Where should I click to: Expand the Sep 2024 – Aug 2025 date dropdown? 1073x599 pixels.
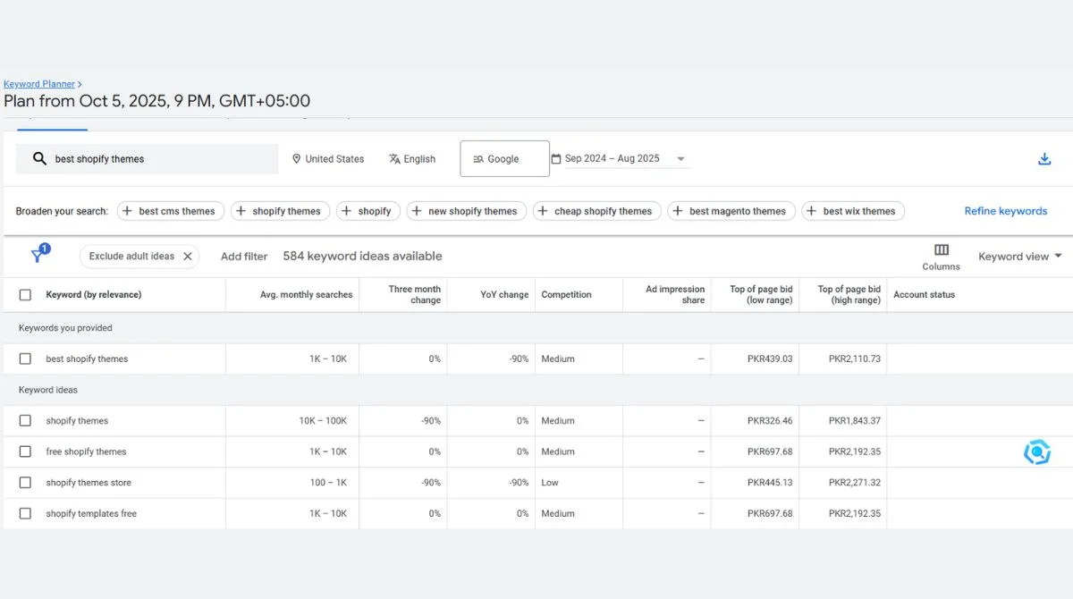[680, 158]
